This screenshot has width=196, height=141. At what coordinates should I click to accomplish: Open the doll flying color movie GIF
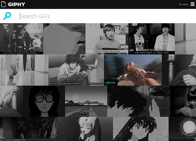(133, 70)
